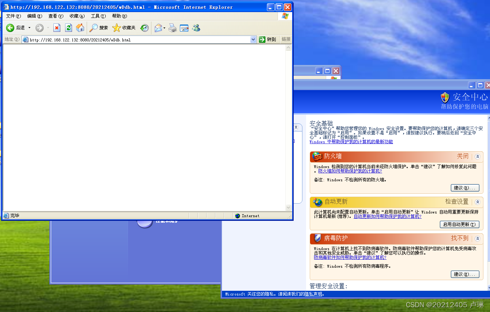This screenshot has height=312, width=490.
Task: Click the Mail envelope icon
Action: click(x=158, y=28)
